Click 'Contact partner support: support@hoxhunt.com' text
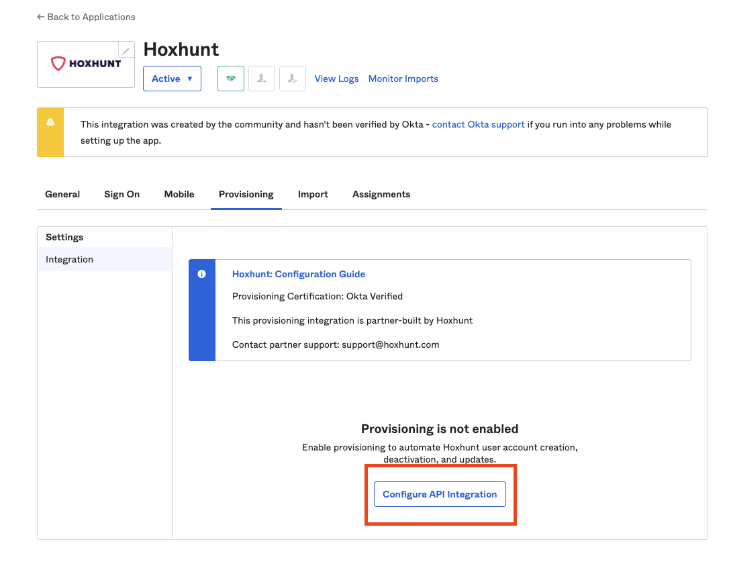731x570 pixels. tap(336, 344)
